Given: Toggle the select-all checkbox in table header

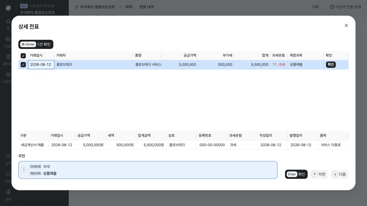Looking at the screenshot, I should (x=23, y=56).
